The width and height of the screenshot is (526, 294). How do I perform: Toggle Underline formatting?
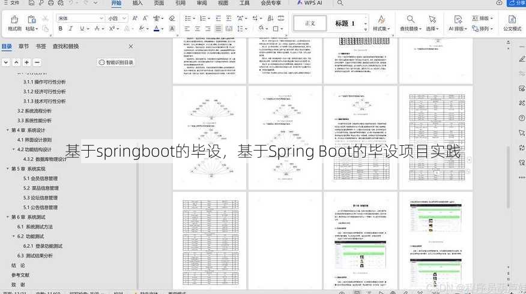pyautogui.click(x=82, y=29)
